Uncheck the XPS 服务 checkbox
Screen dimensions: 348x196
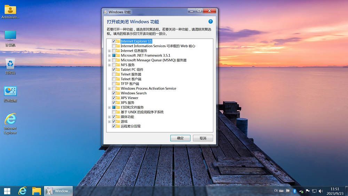[114, 103]
